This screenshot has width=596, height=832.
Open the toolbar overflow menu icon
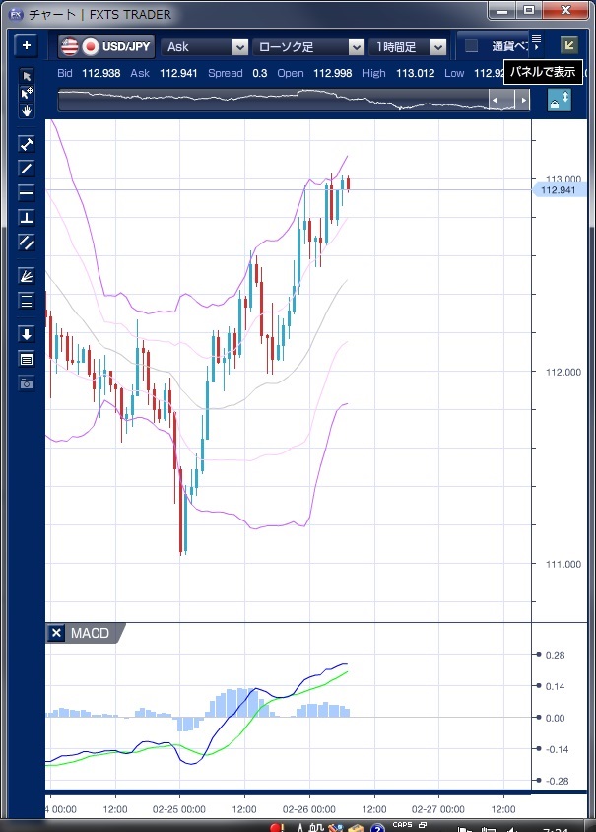point(536,41)
